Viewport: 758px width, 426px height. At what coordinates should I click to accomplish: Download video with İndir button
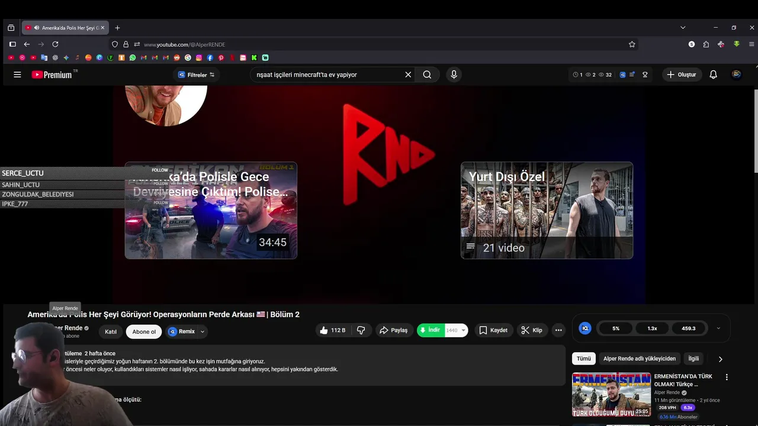431,330
